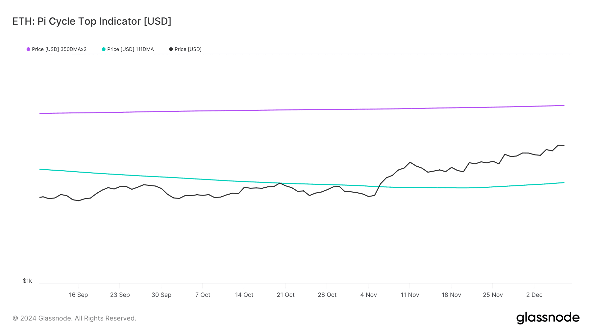Select the 16 Sep axis label
The height and width of the screenshot is (333, 592).
(x=78, y=295)
